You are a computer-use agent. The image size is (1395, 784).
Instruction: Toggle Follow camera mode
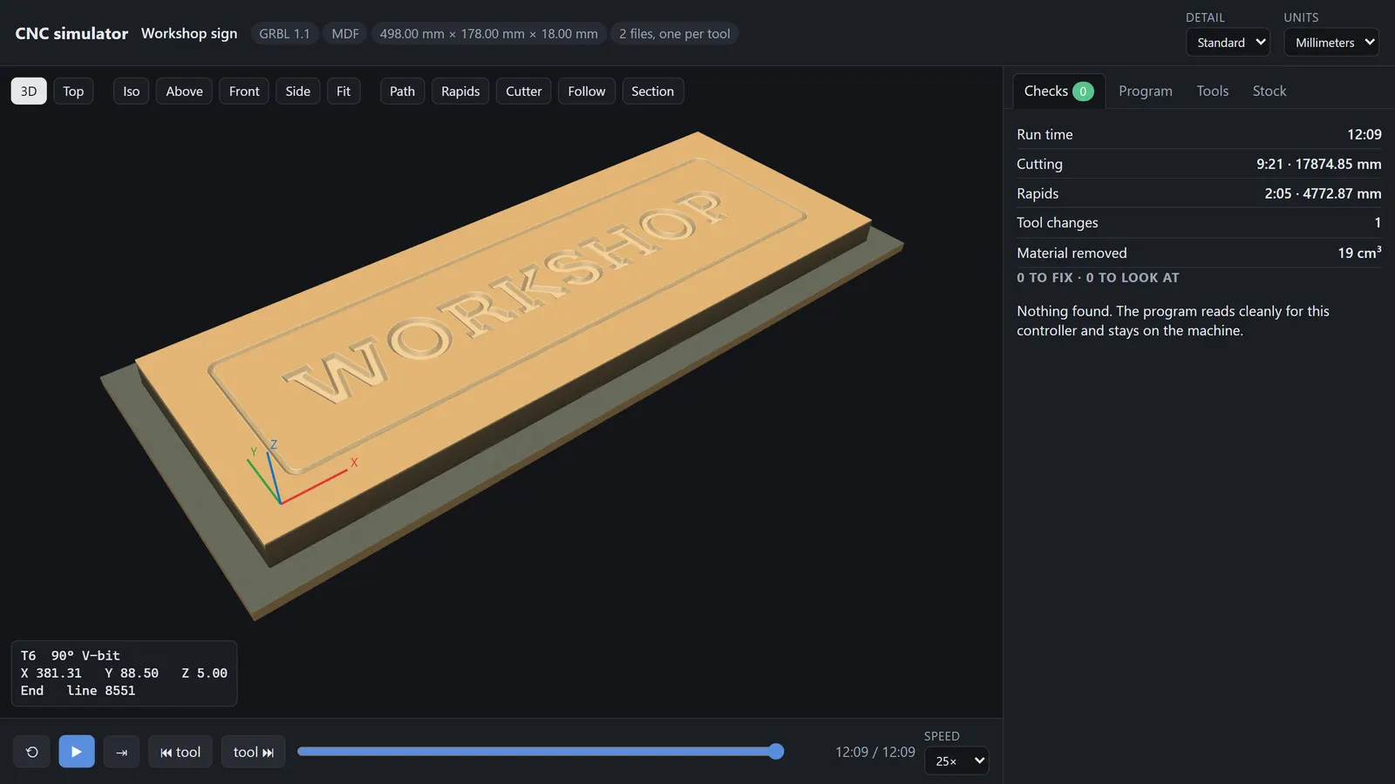pyautogui.click(x=587, y=91)
